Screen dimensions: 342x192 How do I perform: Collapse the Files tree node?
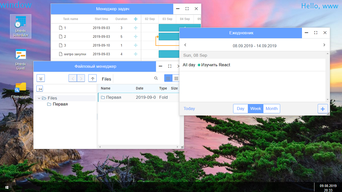click(x=39, y=98)
